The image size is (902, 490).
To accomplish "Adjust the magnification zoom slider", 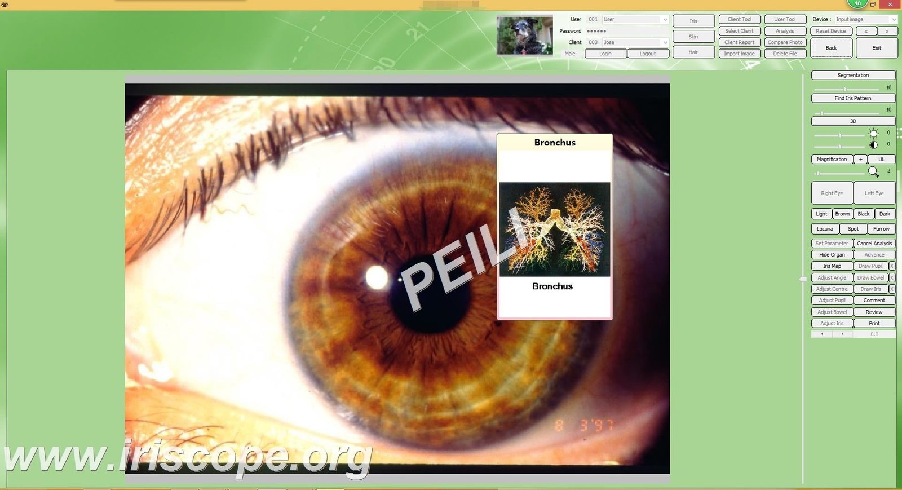I will 839,173.
